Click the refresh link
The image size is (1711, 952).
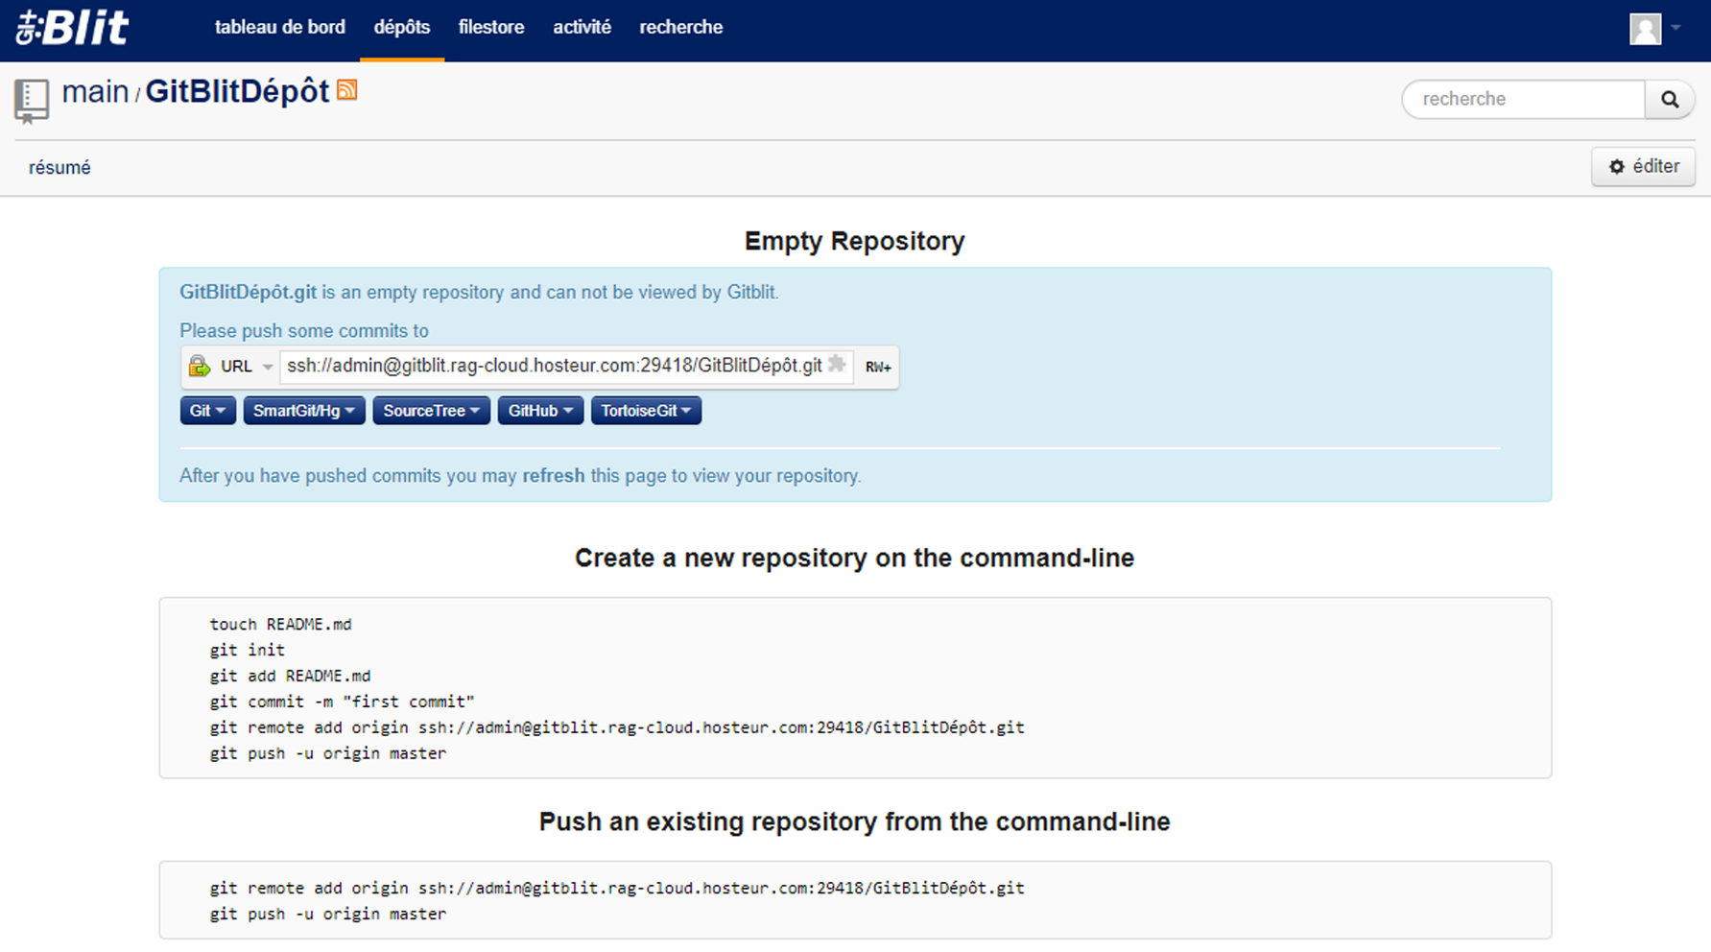click(x=553, y=476)
